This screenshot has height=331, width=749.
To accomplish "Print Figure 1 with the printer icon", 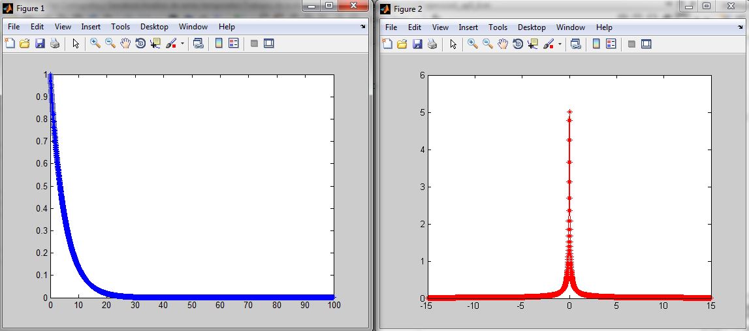I will (55, 44).
